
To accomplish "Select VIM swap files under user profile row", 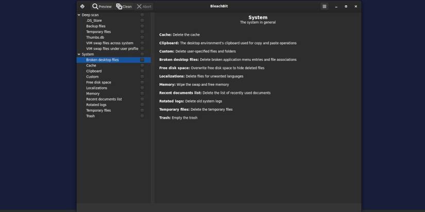I will 113,49.
